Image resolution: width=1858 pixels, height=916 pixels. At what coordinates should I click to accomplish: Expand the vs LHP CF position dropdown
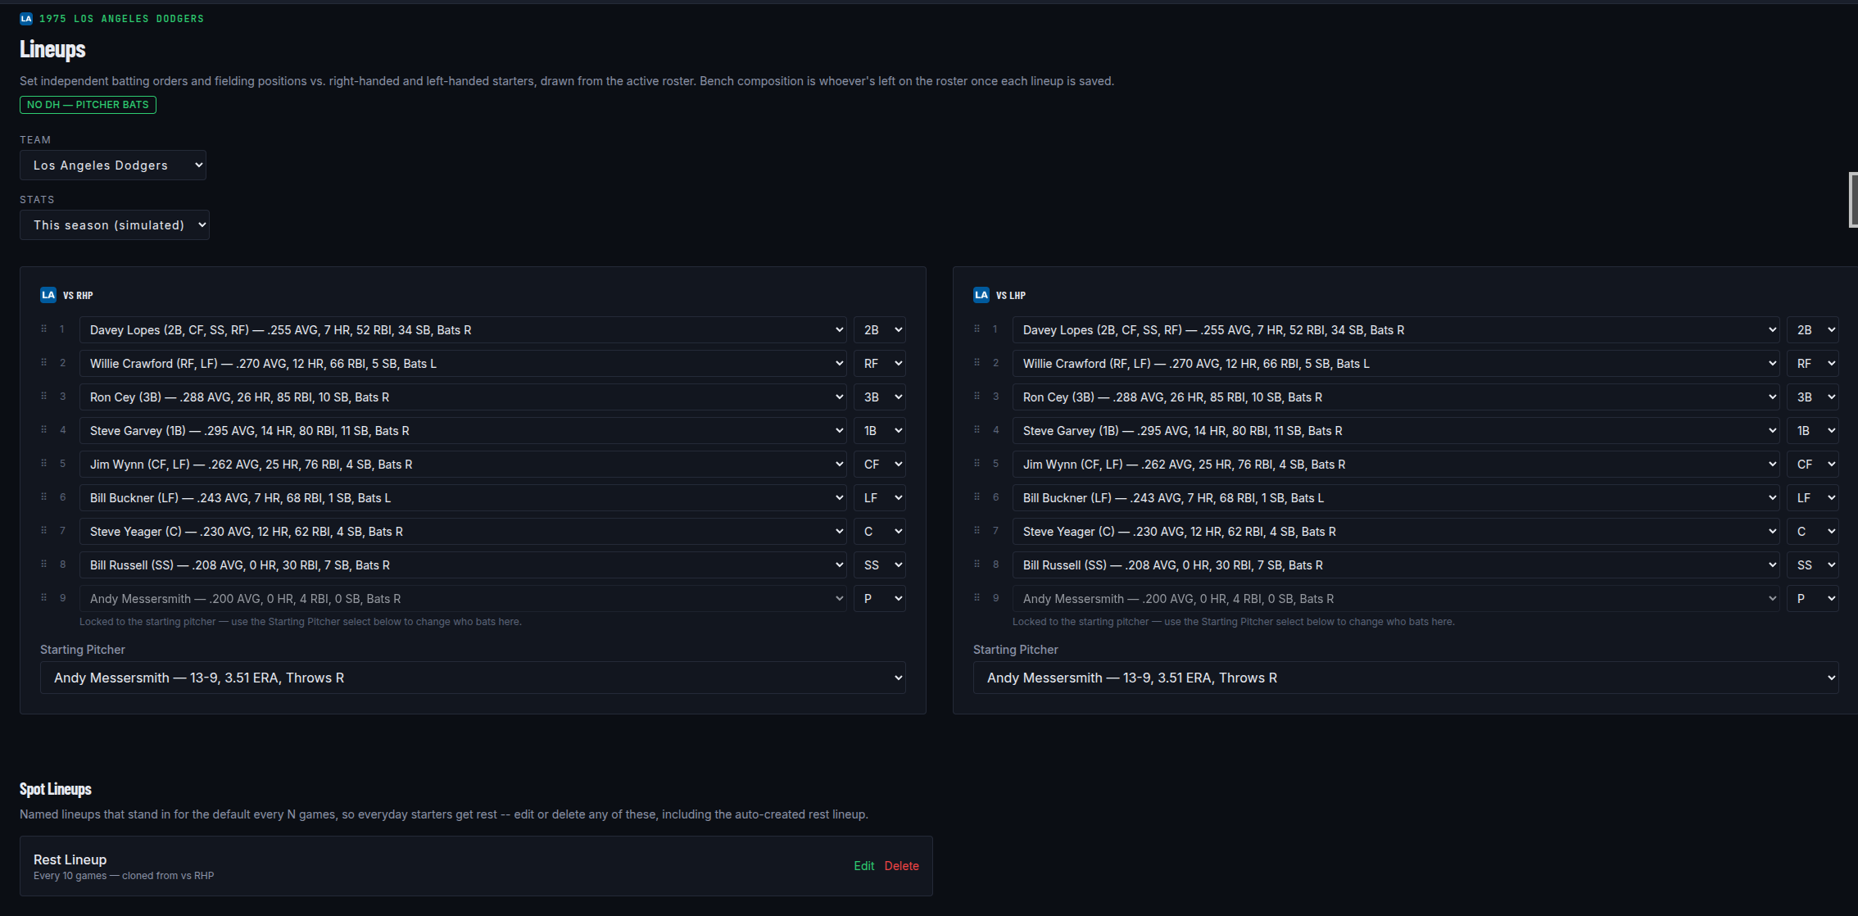tap(1813, 465)
